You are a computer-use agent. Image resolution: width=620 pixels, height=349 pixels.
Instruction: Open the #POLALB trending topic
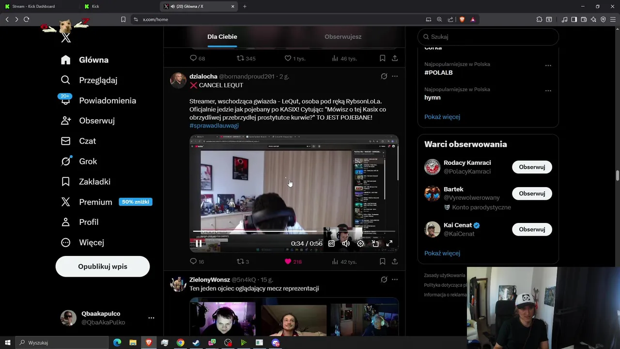(438, 73)
